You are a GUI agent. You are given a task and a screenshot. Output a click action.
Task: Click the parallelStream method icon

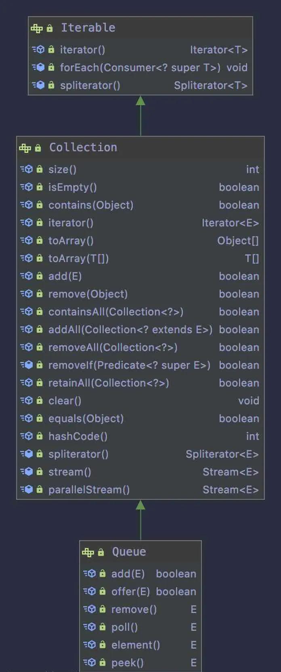27,490
